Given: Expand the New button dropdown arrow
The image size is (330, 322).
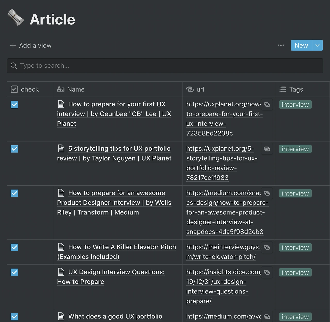Looking at the screenshot, I should point(317,46).
